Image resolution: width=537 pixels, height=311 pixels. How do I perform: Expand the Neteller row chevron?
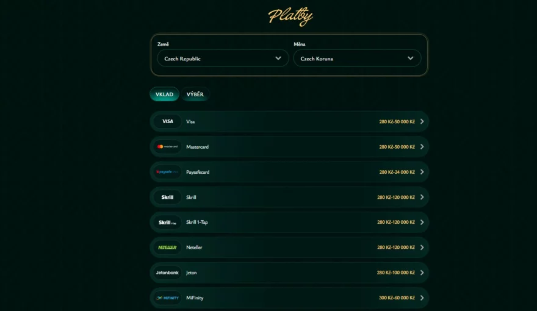pyautogui.click(x=422, y=248)
